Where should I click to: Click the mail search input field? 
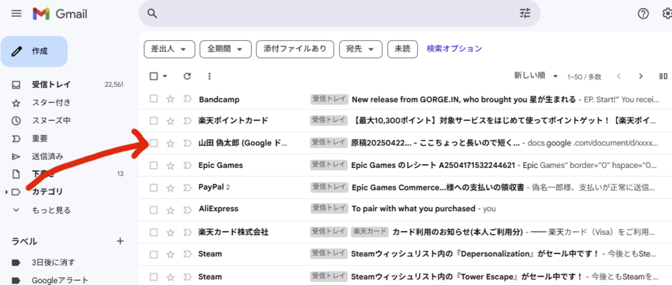[339, 13]
